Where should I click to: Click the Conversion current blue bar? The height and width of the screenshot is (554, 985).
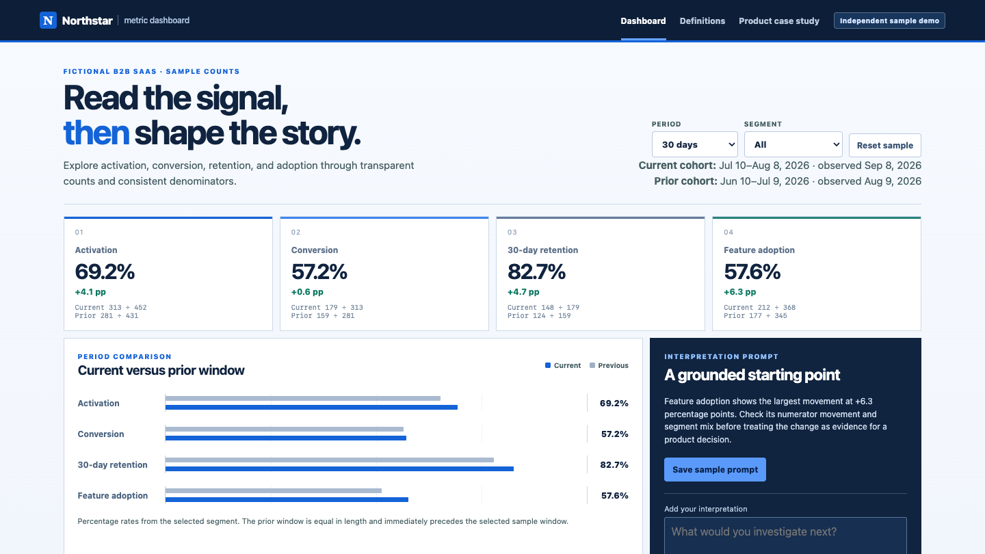click(286, 438)
